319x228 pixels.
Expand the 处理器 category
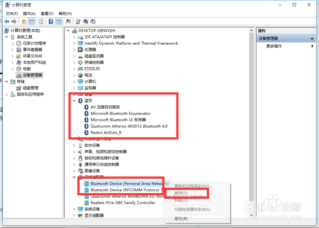pyautogui.click(x=74, y=50)
